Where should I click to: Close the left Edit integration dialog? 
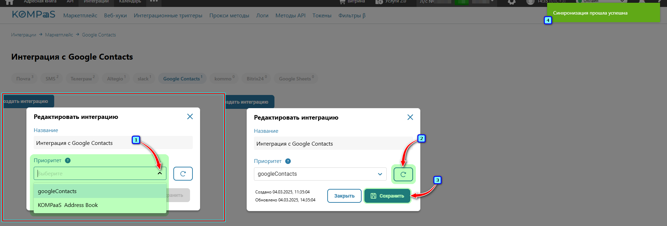point(190,116)
